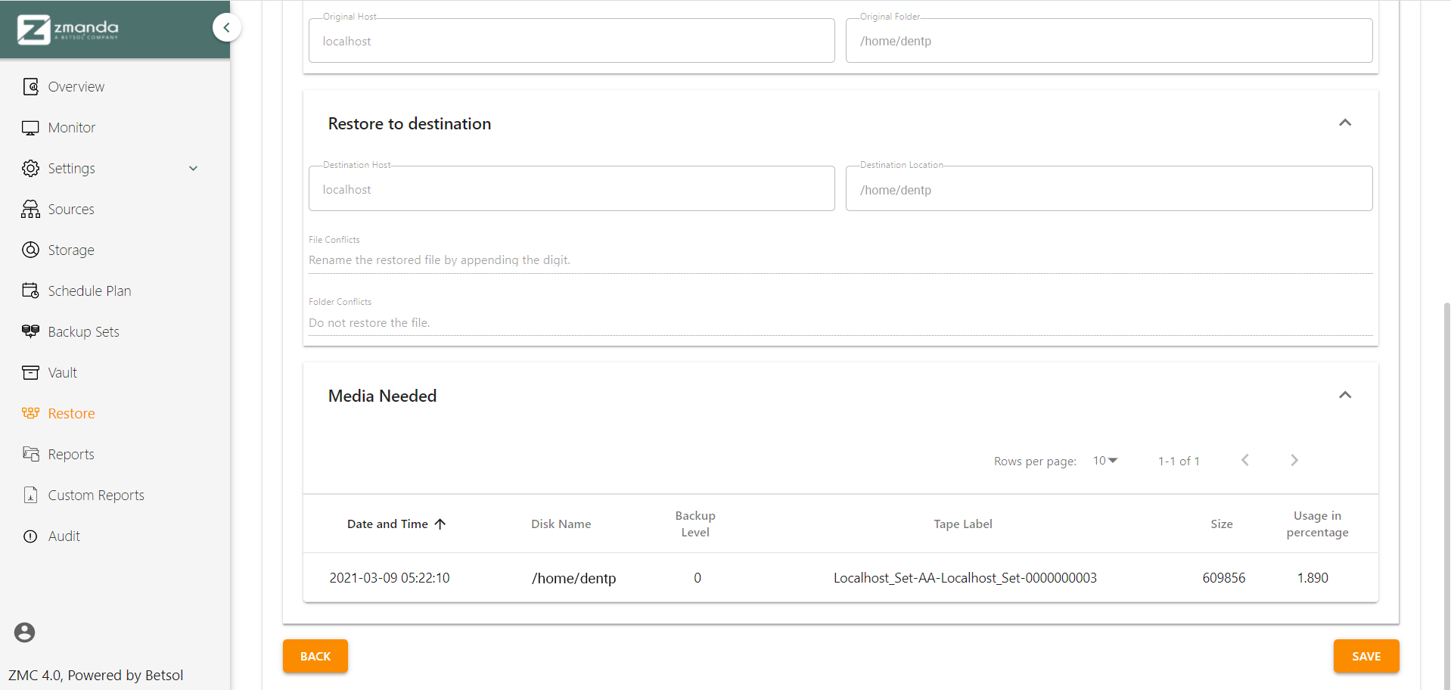Click the Original Folder input field

click(1109, 41)
